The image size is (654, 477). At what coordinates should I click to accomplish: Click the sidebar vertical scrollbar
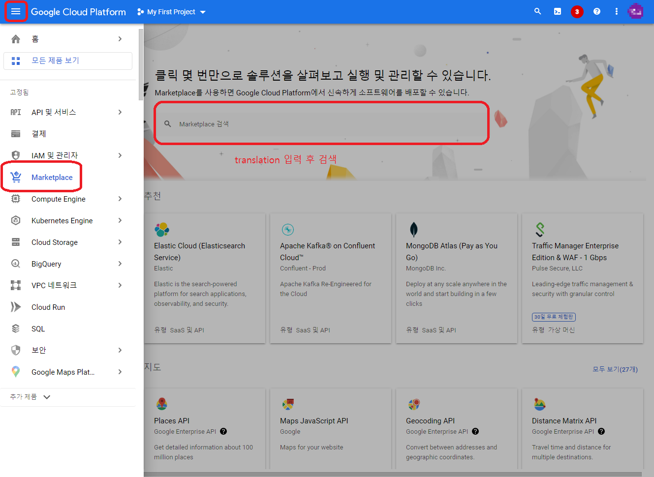coord(141,64)
